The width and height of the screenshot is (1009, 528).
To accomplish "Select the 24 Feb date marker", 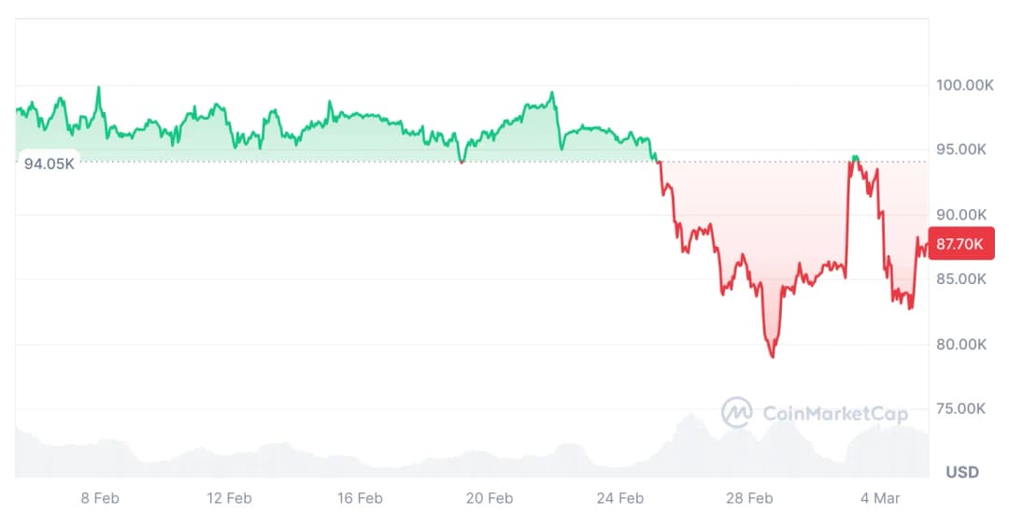I will (620, 498).
